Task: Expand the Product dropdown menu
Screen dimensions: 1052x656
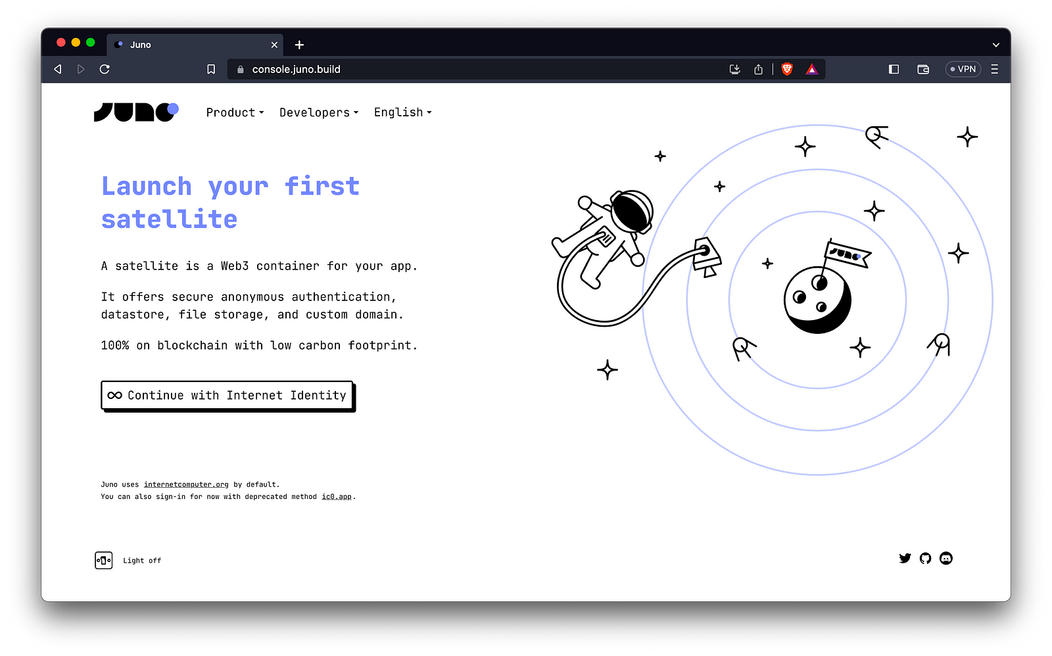Action: tap(235, 112)
